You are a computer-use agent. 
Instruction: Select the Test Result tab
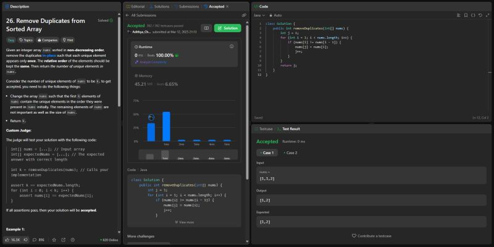288,129
